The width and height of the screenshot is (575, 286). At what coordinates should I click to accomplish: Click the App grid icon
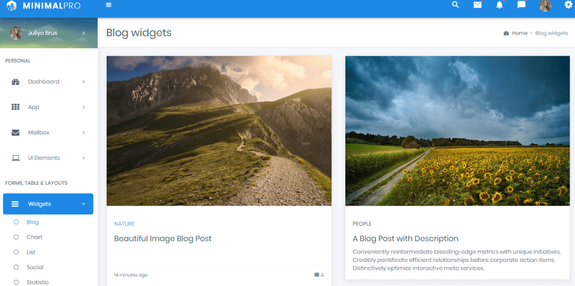[x=15, y=107]
